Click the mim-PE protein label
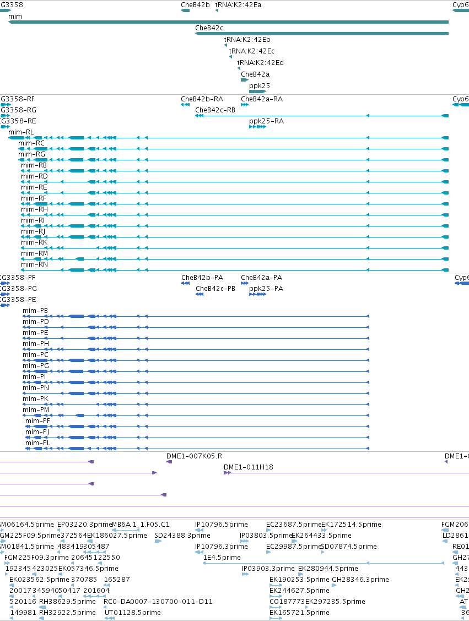469x621 pixels. click(35, 333)
